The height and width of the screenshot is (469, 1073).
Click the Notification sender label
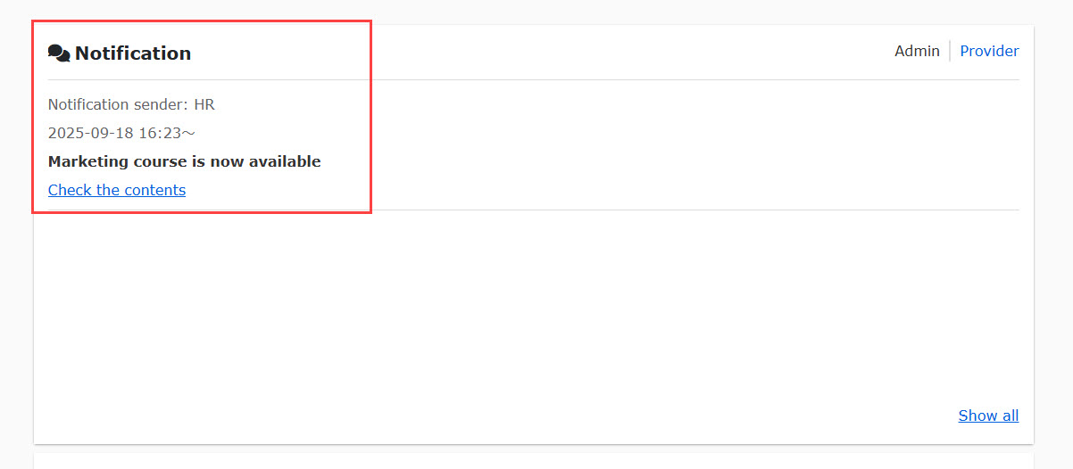(118, 104)
